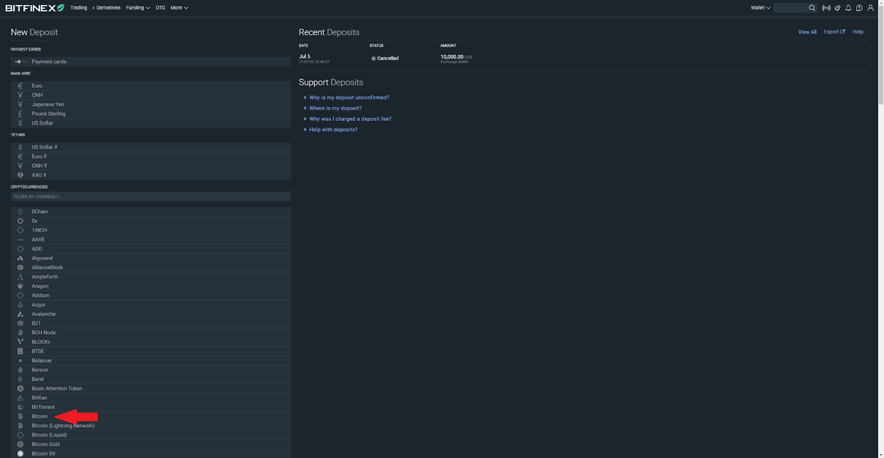Click the Basic Attention Token icon

20,388
